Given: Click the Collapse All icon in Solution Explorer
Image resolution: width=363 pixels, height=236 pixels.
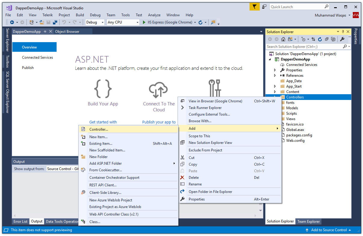Looking at the screenshot, I should pos(327,39).
